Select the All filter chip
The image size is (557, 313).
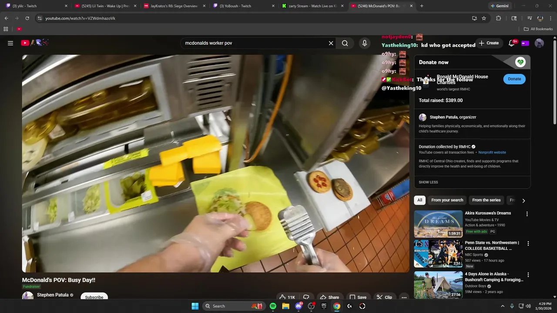pyautogui.click(x=419, y=200)
